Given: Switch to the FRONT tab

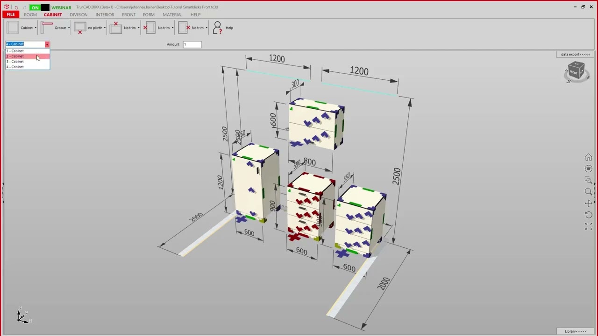Looking at the screenshot, I should (x=129, y=14).
